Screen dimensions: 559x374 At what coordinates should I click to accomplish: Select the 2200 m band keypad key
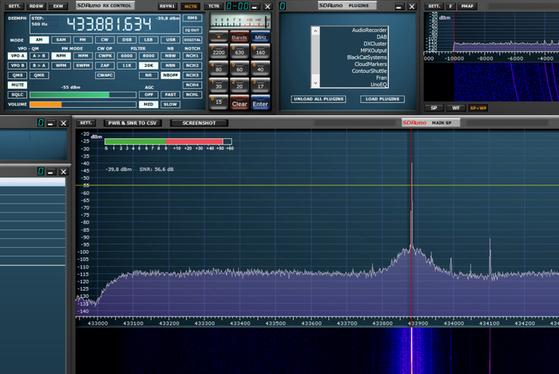219,51
